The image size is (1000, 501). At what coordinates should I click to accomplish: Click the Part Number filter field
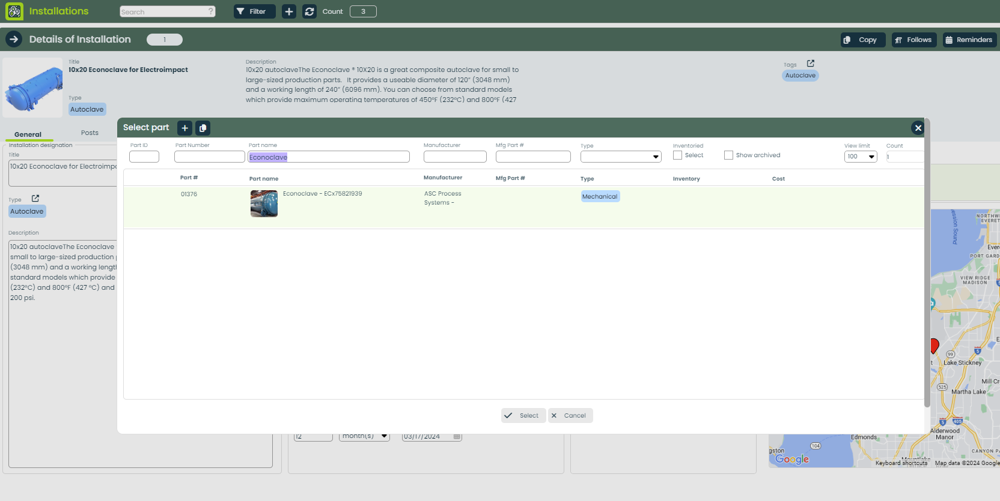209,157
